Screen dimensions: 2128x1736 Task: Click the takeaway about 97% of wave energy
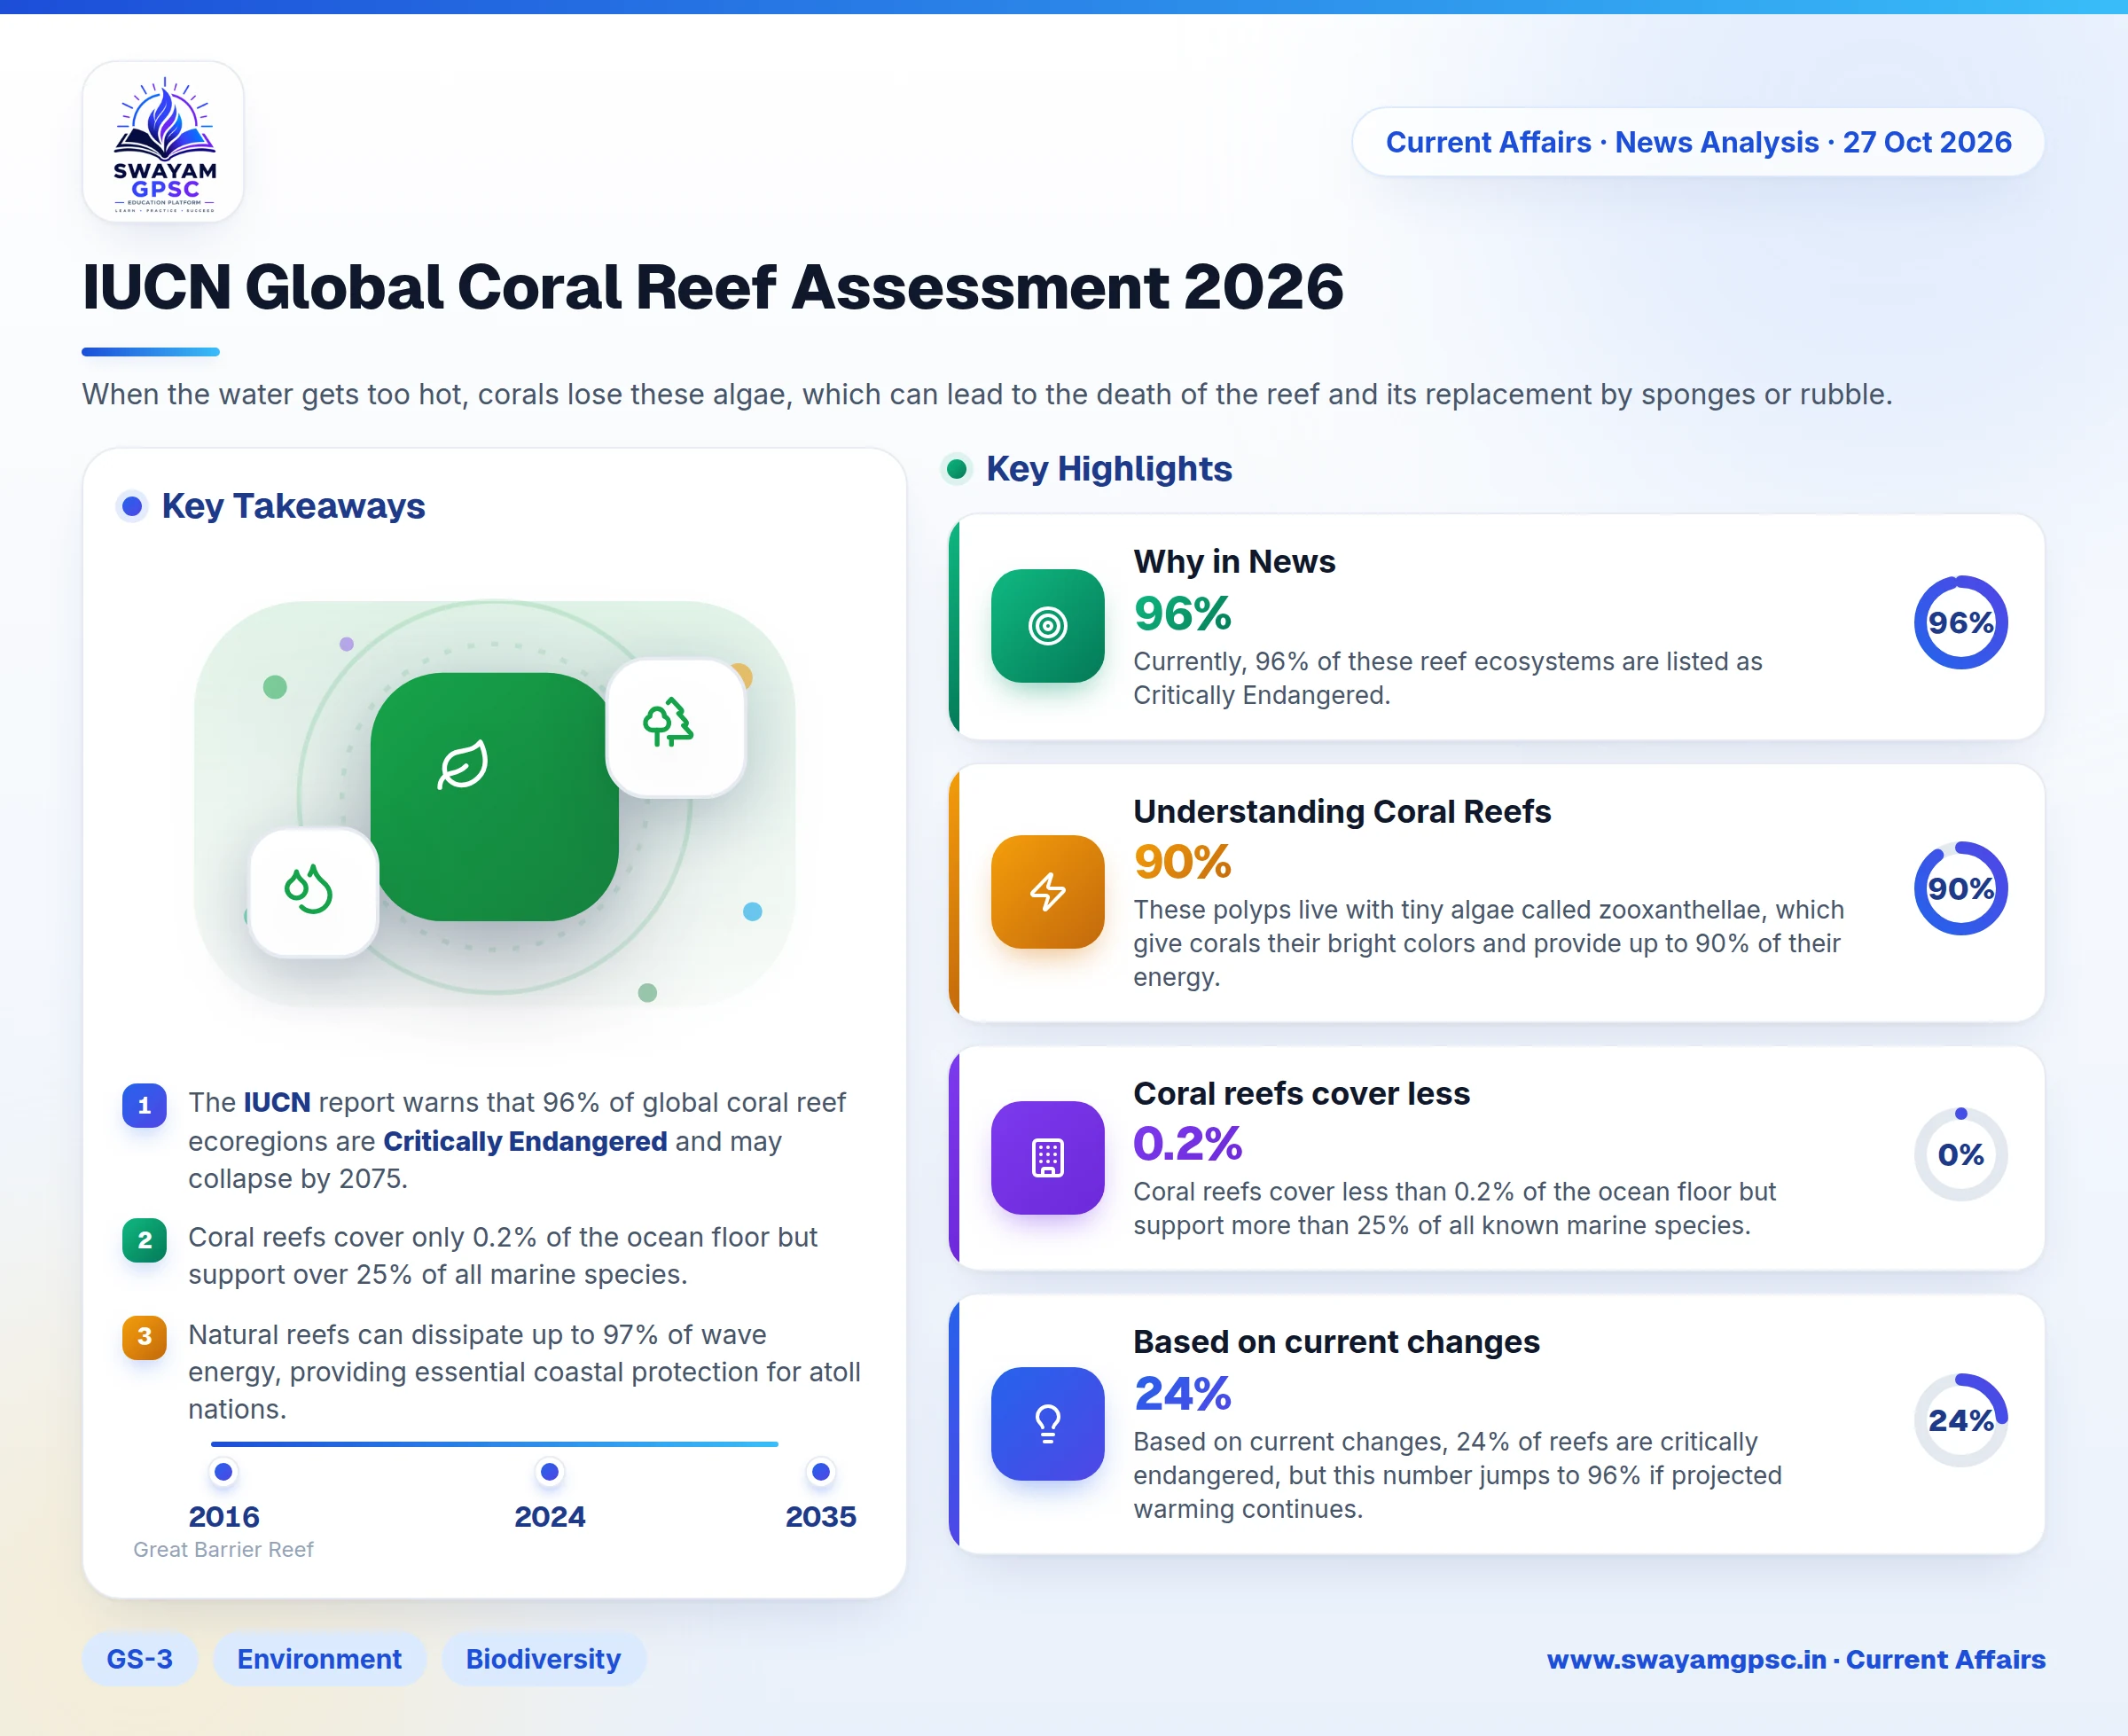(524, 1371)
